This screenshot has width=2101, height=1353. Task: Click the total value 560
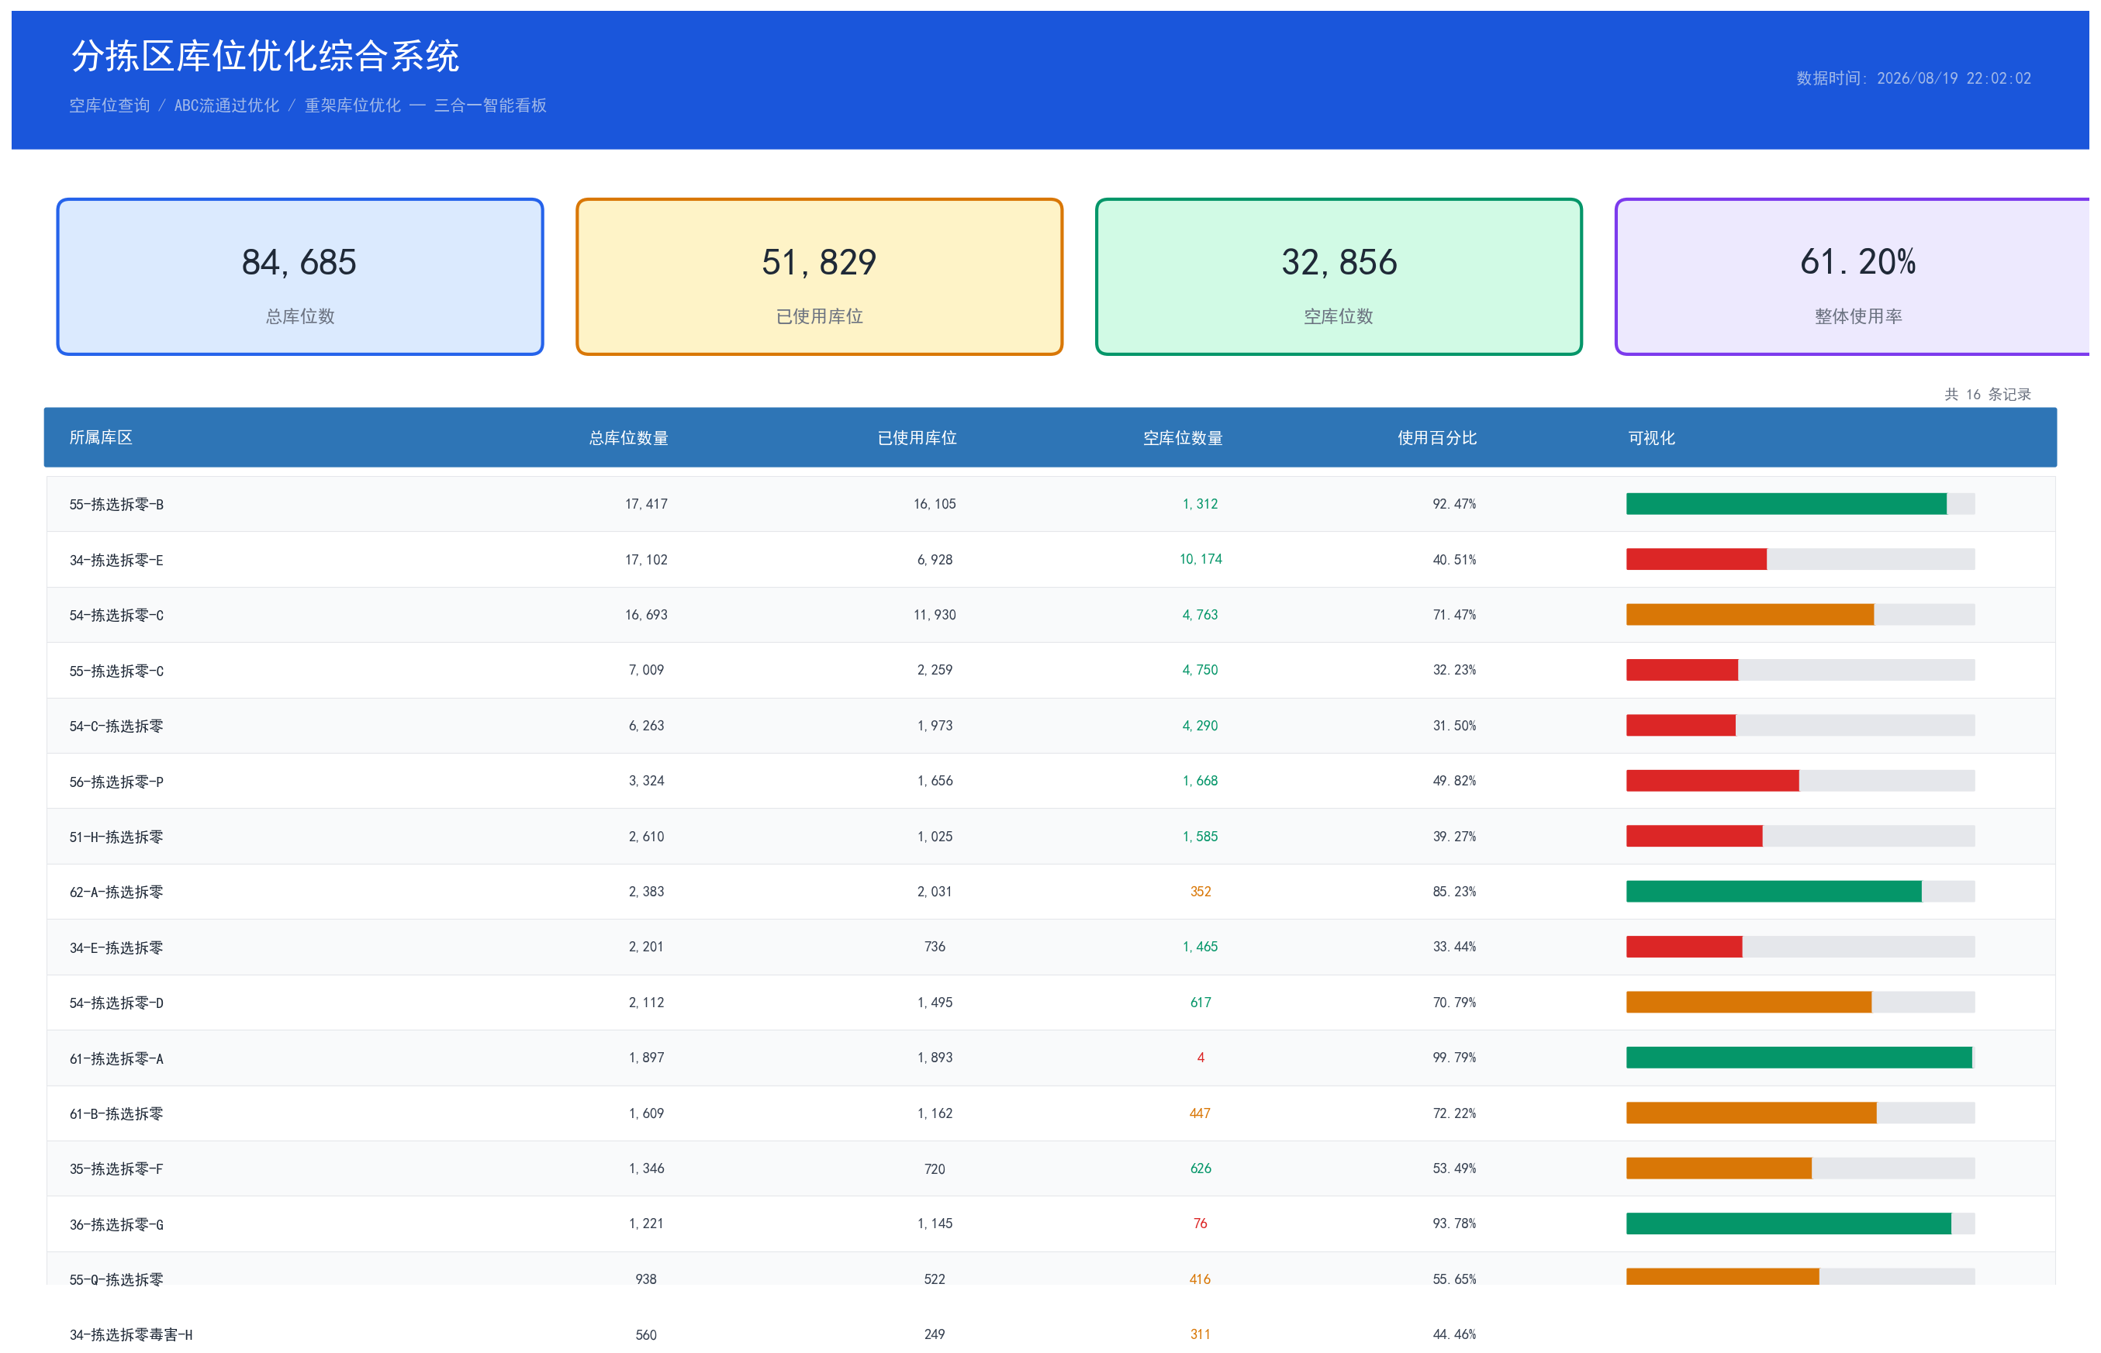(x=646, y=1334)
